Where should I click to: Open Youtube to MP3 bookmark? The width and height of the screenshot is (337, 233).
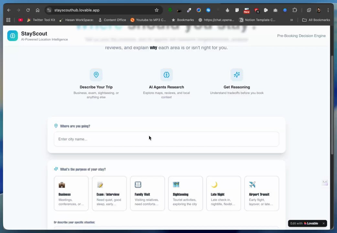click(x=148, y=20)
